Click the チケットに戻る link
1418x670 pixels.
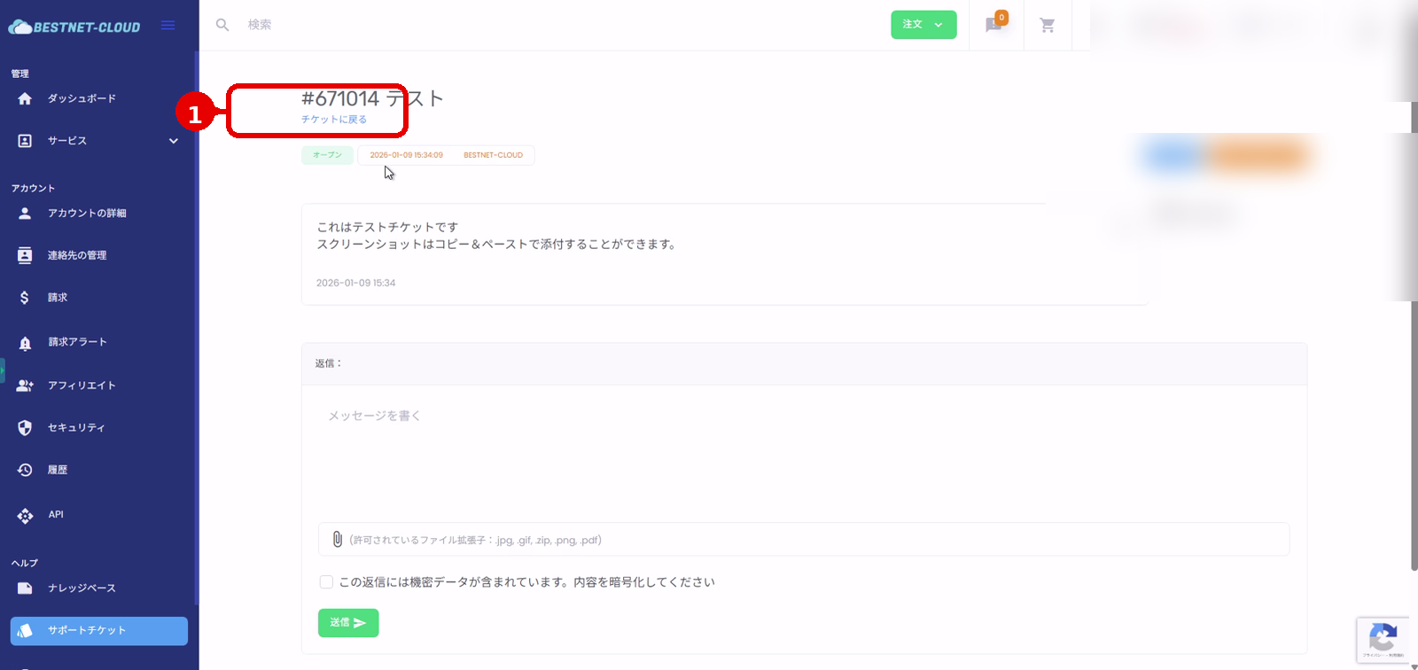[x=334, y=120]
